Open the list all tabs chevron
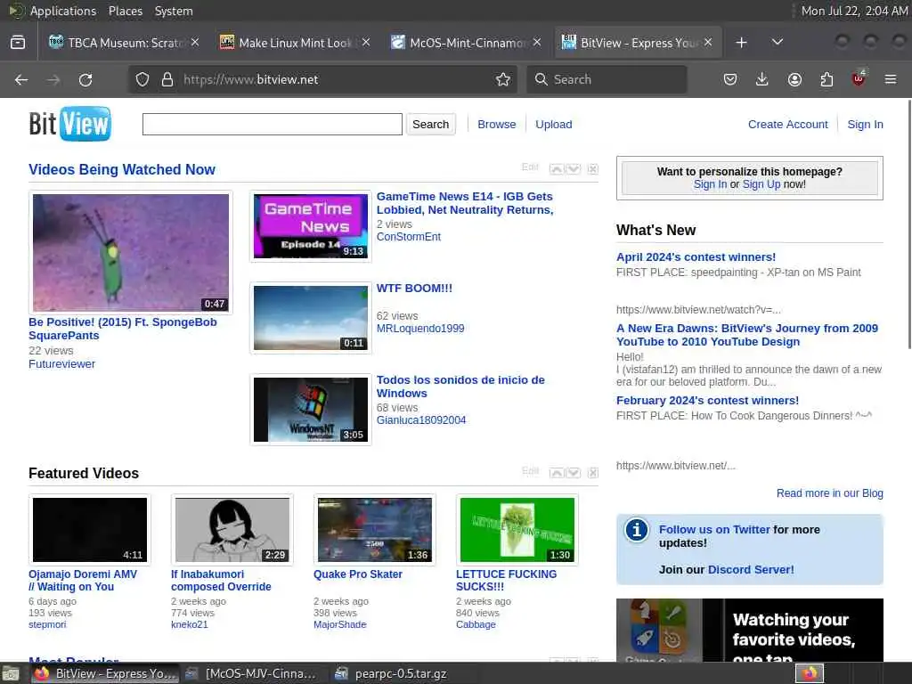Image resolution: width=912 pixels, height=684 pixels. point(777,43)
